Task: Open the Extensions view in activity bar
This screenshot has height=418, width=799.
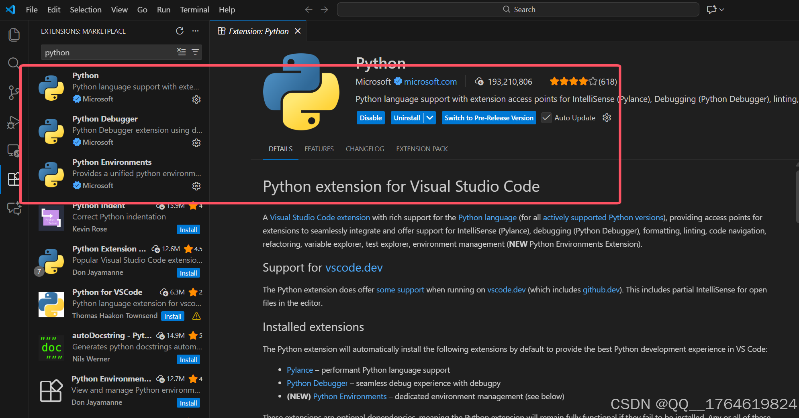Action: pos(14,179)
